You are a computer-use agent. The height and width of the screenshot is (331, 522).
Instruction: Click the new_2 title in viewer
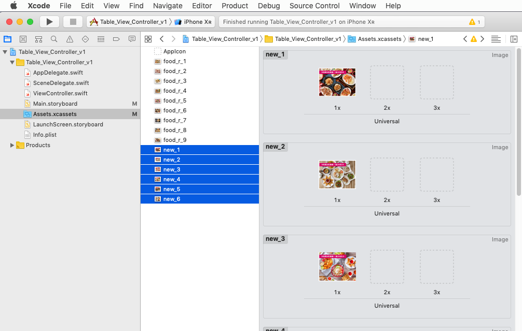pyautogui.click(x=276, y=147)
